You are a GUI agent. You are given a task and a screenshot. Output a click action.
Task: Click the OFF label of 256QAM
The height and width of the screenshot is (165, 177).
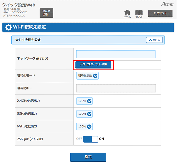79,139
